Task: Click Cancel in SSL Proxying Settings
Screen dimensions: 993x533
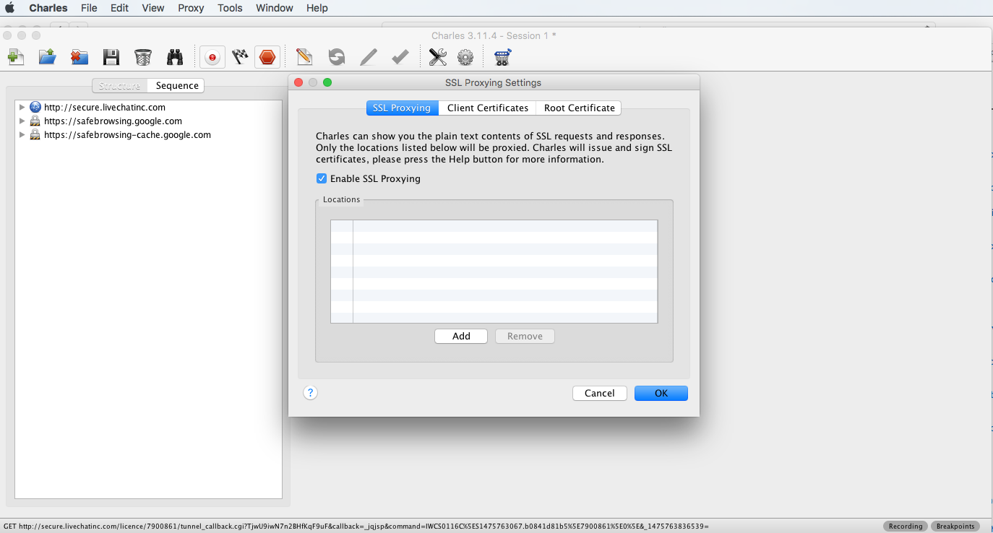Action: [600, 393]
